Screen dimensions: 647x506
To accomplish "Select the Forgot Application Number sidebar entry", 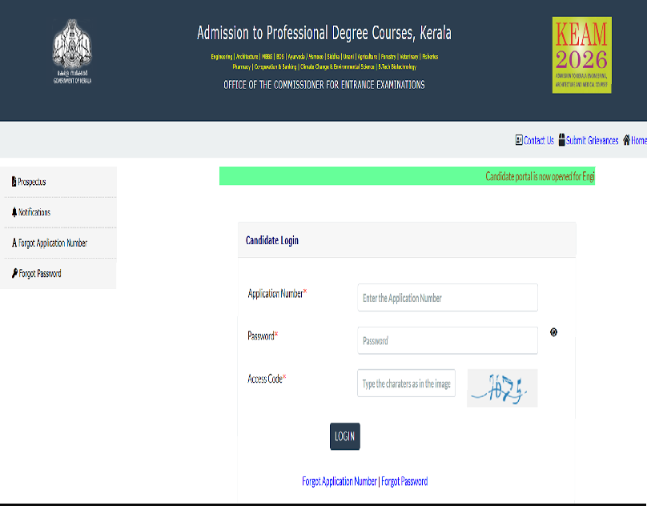I will (x=50, y=243).
